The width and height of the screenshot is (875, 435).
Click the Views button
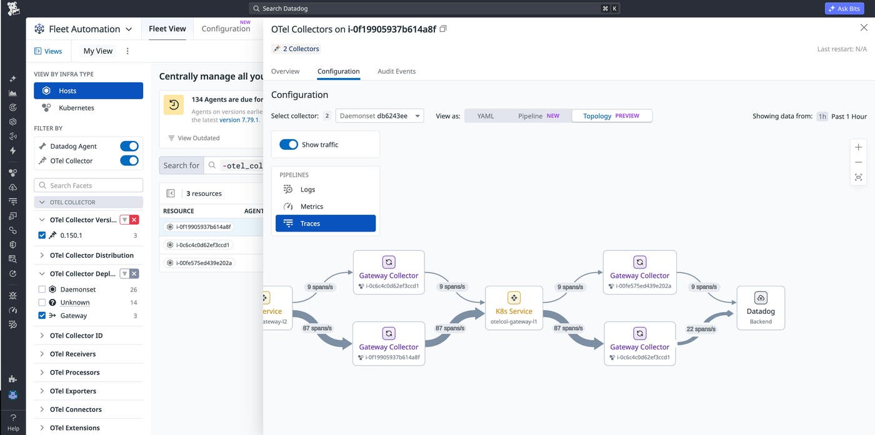point(47,51)
